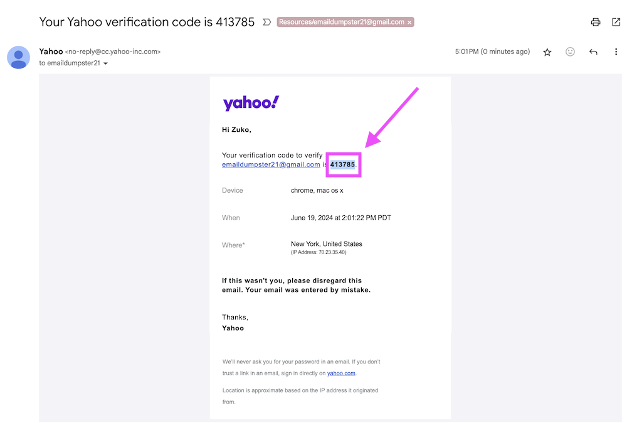
Task: Open the three-dot More options menu
Action: click(616, 52)
